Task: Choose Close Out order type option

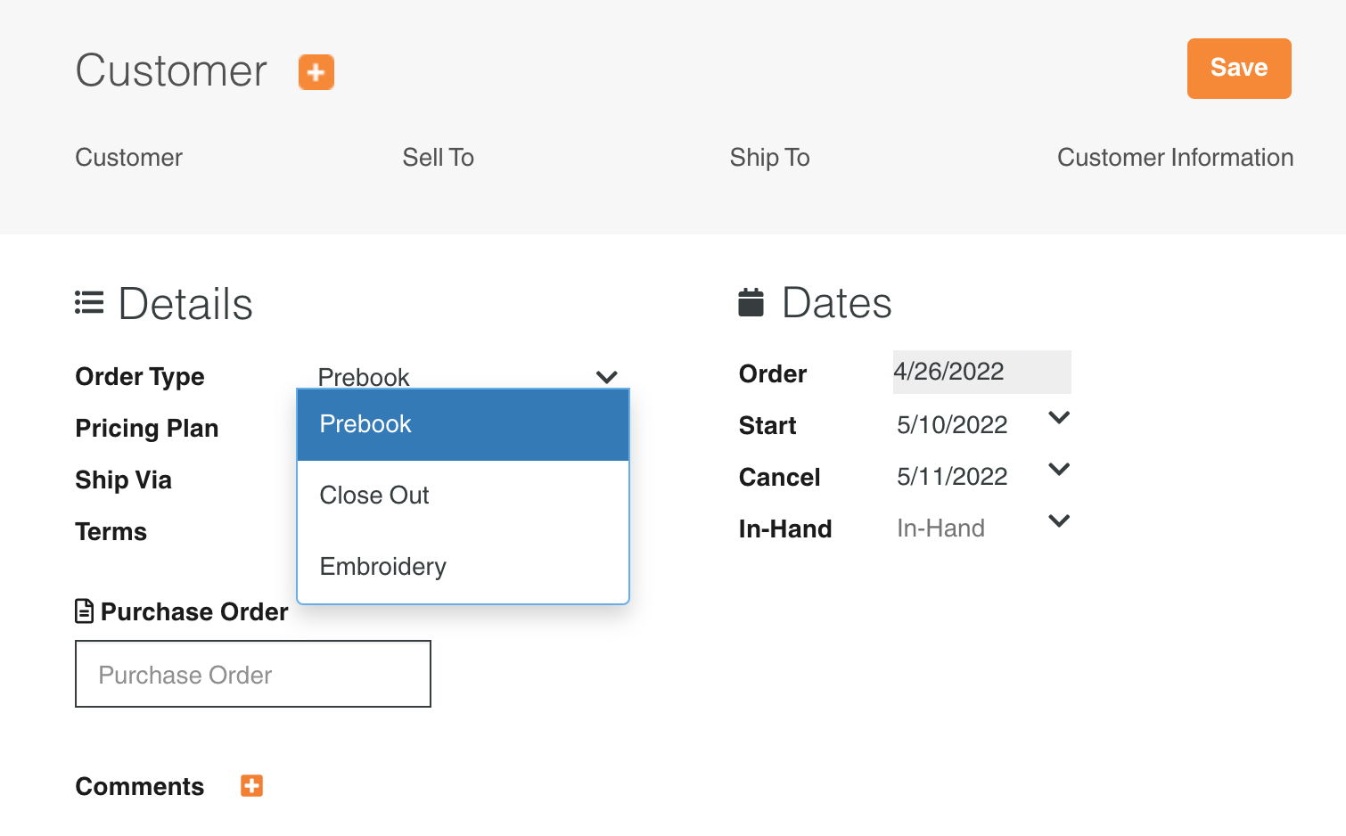Action: click(464, 496)
